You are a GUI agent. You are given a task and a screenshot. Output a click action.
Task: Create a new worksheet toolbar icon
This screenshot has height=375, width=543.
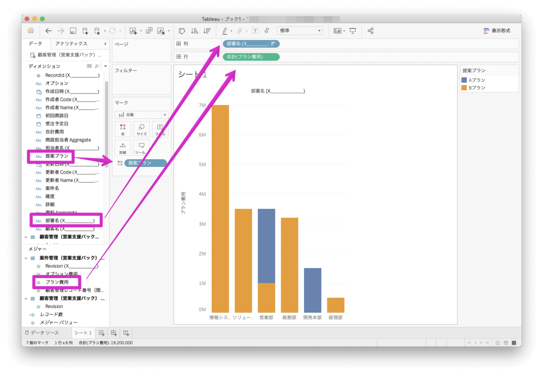[133, 31]
